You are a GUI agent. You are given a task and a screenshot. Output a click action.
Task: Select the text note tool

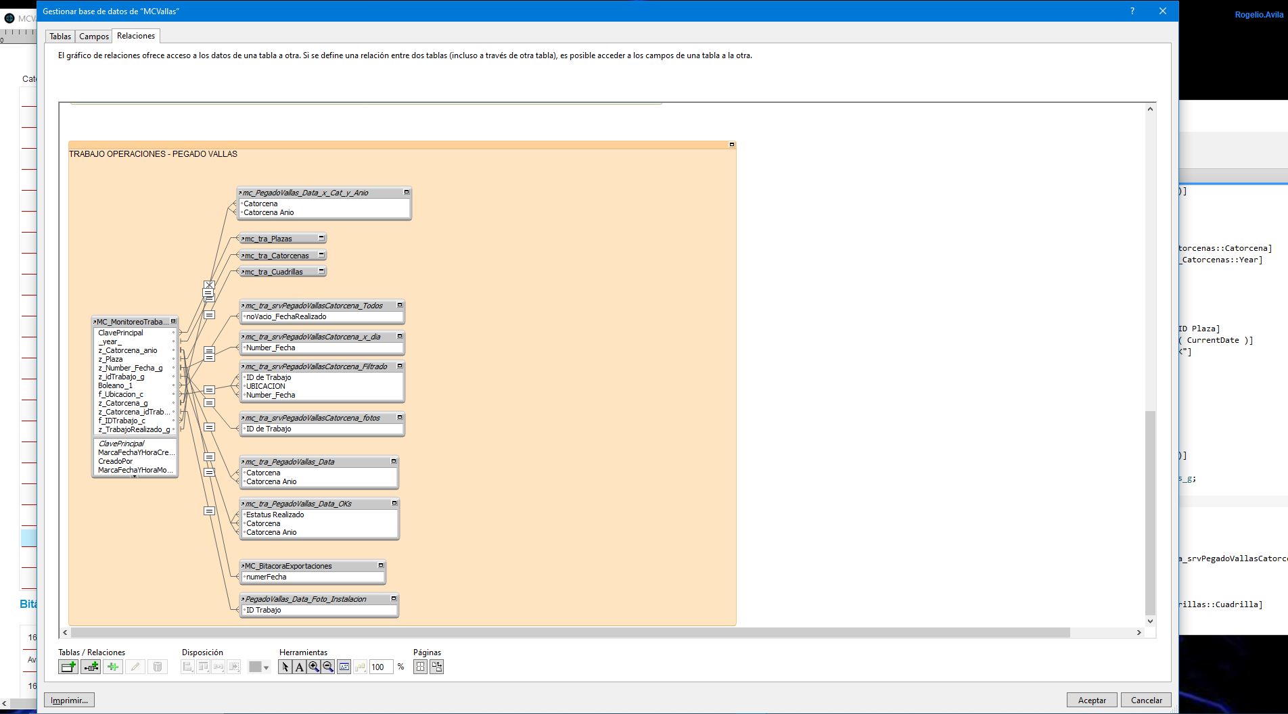pyautogui.click(x=299, y=667)
